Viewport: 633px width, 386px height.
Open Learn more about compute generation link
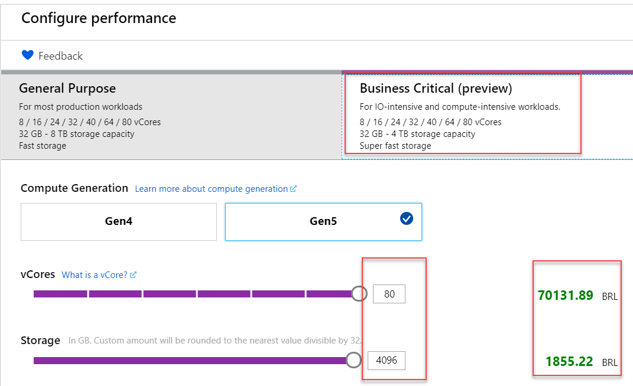click(211, 189)
